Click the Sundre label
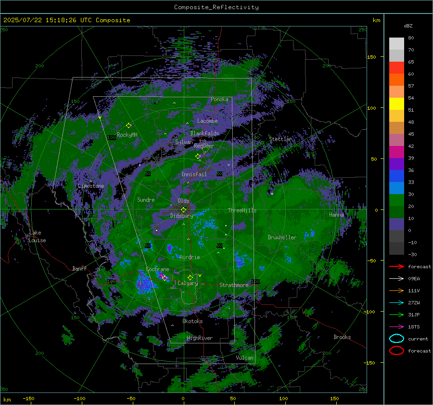 (x=146, y=199)
